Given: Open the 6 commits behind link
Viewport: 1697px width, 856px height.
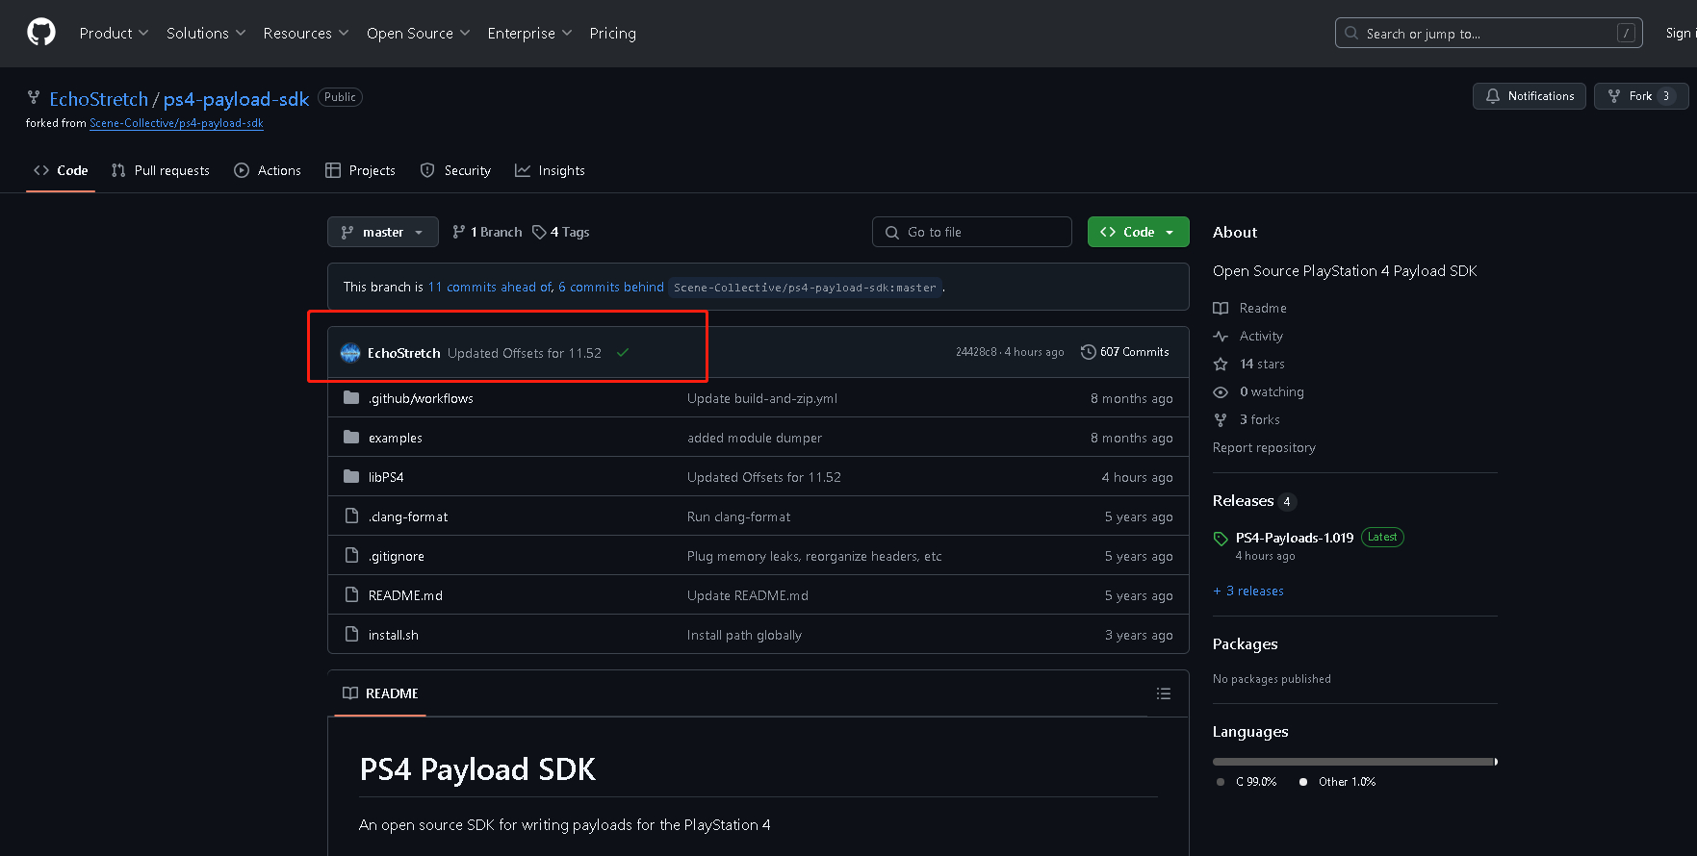Looking at the screenshot, I should (x=611, y=288).
